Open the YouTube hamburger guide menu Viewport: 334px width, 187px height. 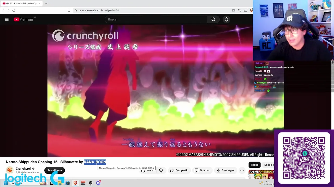(7, 19)
